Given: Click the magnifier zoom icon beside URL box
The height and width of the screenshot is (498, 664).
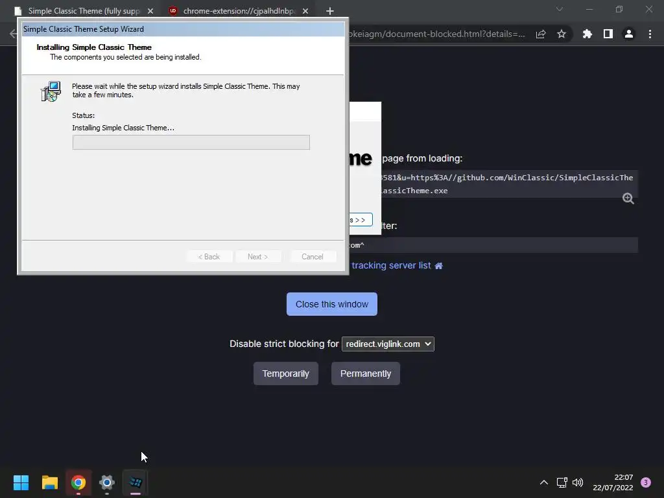Looking at the screenshot, I should click(x=628, y=198).
